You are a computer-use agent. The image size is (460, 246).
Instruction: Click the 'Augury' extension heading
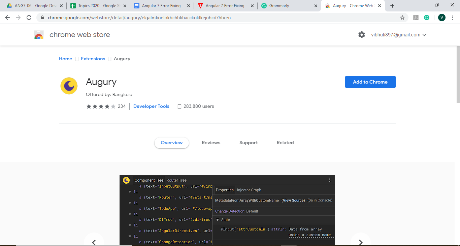point(101,82)
